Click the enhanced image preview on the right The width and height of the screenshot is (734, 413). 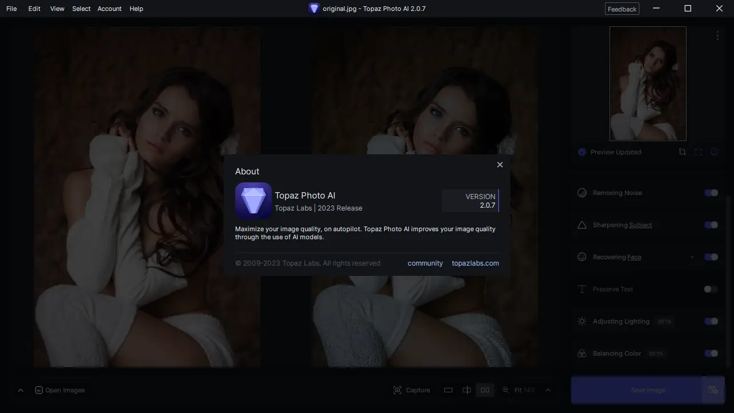point(425,197)
